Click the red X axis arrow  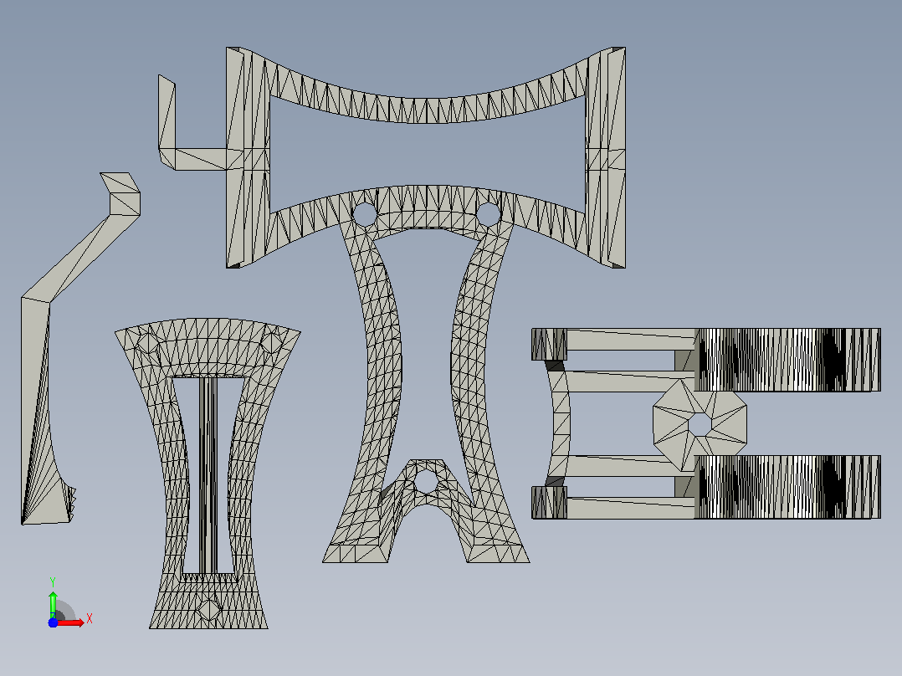pos(71,622)
